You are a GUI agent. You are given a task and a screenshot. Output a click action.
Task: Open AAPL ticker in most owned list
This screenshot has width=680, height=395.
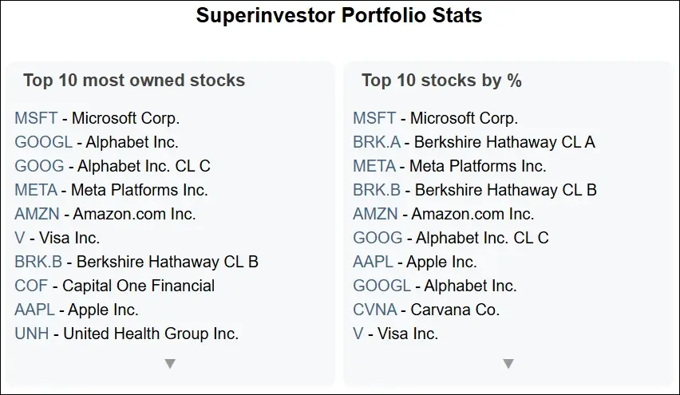coord(34,310)
